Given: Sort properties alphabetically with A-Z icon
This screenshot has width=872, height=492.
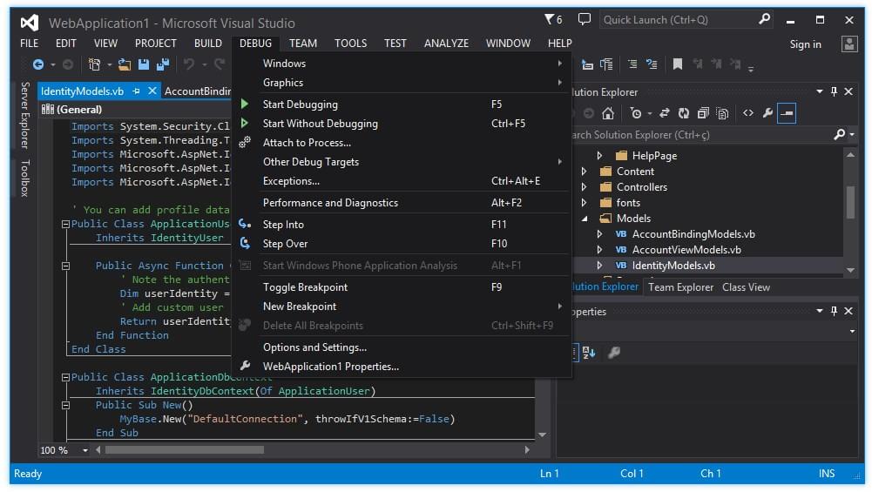Looking at the screenshot, I should point(589,352).
